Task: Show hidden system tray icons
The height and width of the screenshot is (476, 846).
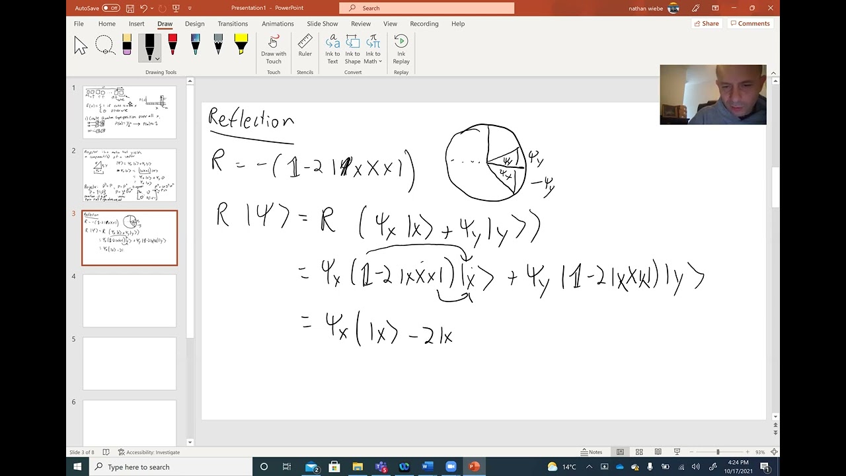Action: tap(589, 467)
